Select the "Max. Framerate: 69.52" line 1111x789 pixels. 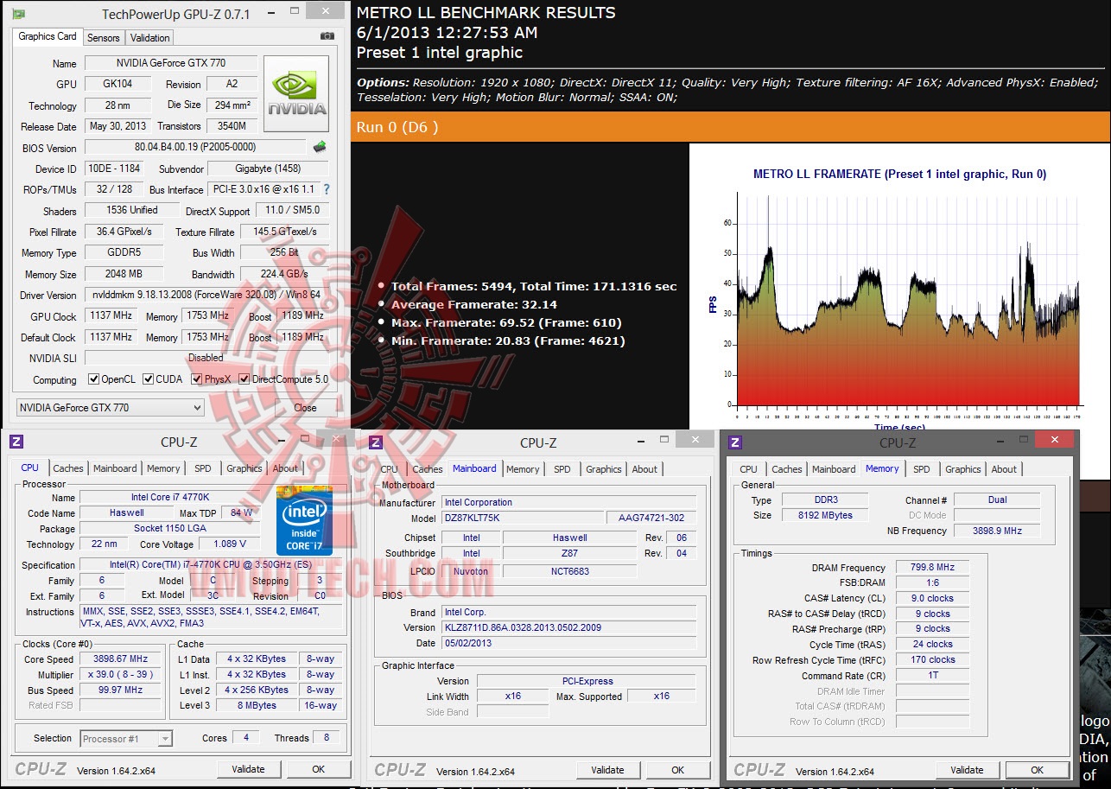click(506, 322)
